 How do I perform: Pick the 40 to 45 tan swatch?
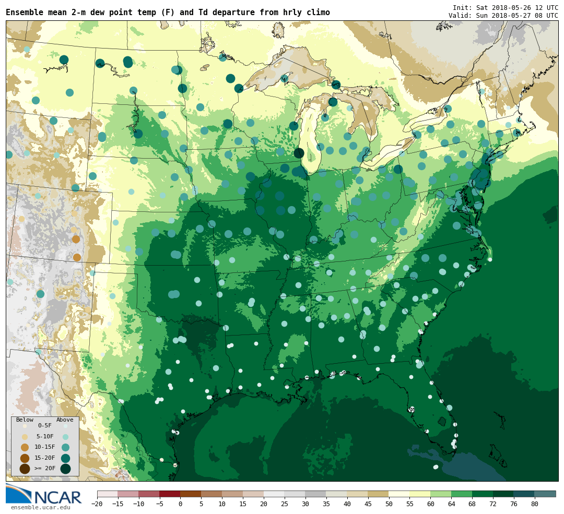pyautogui.click(x=358, y=494)
